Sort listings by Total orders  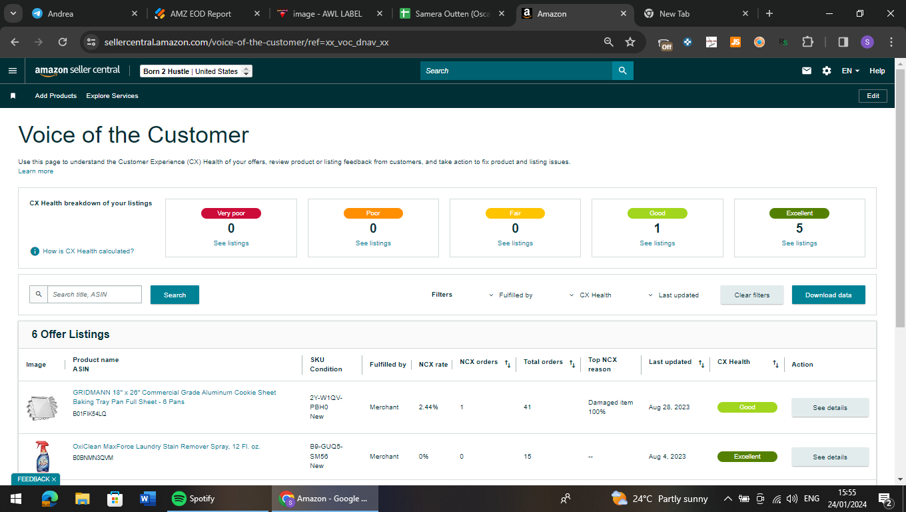click(x=572, y=364)
